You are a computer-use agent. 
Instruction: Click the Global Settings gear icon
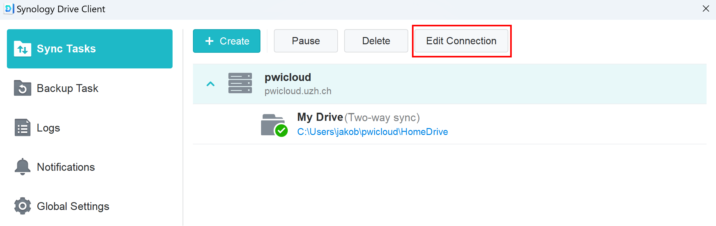[x=22, y=206]
